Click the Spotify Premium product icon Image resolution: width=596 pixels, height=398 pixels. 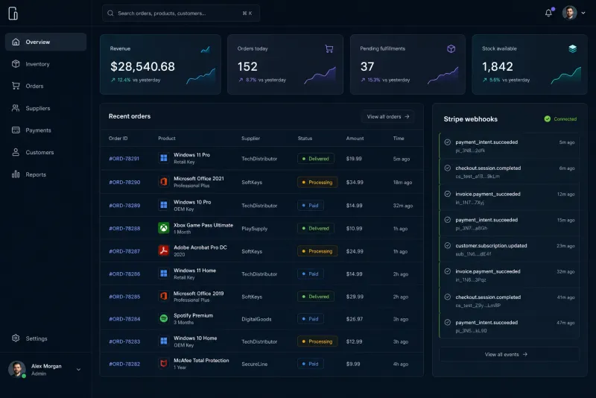[163, 318]
